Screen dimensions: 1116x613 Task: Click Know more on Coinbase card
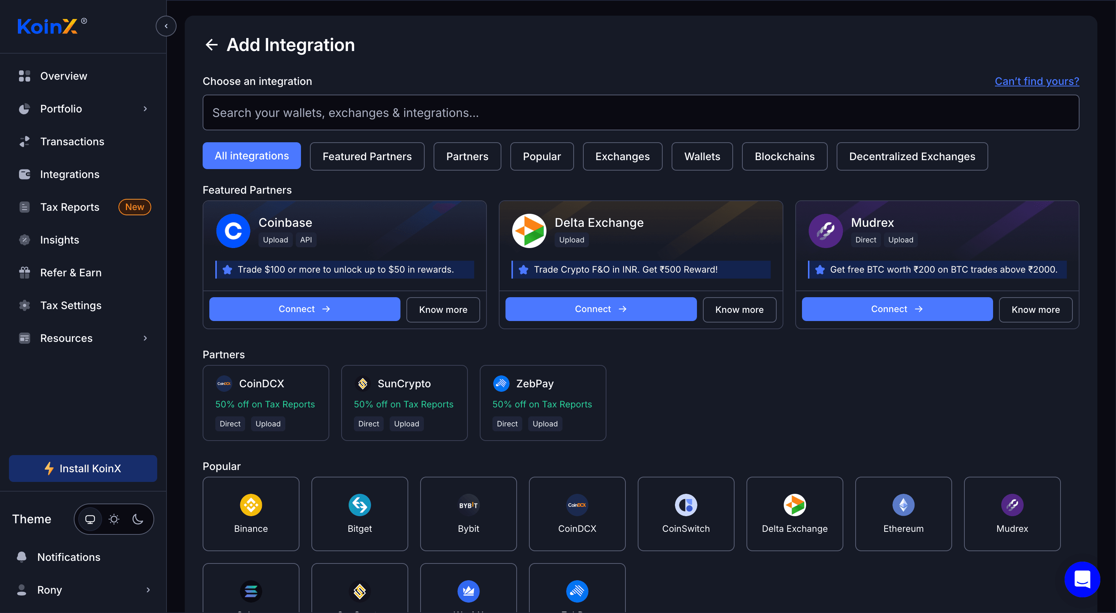point(443,309)
